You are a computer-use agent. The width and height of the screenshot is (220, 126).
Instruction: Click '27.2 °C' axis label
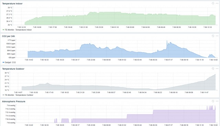tap(9, 14)
